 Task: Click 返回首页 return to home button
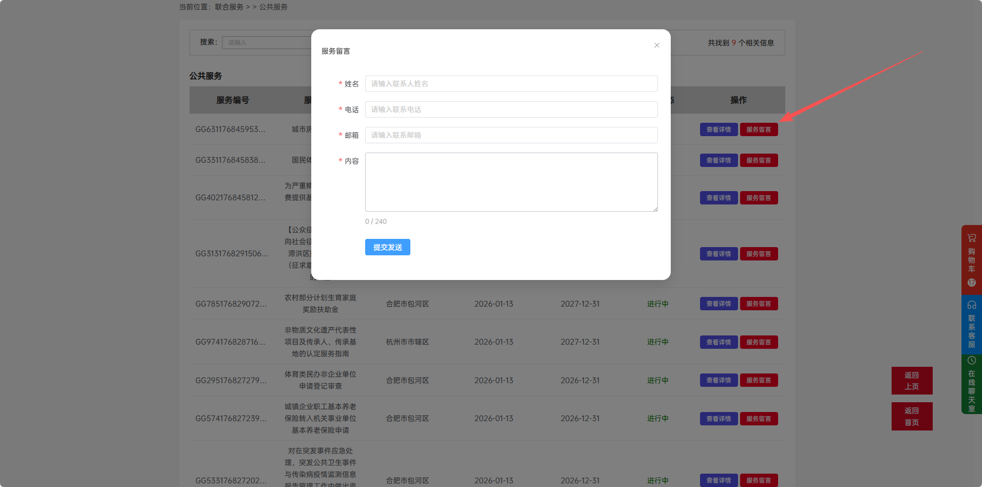[x=912, y=416]
